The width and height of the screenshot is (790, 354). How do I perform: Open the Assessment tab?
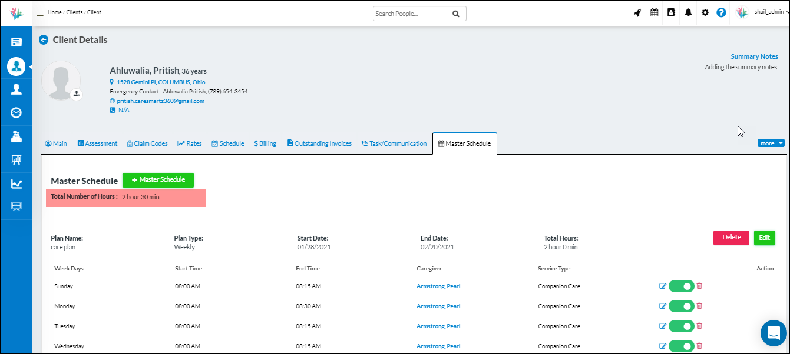tap(97, 143)
